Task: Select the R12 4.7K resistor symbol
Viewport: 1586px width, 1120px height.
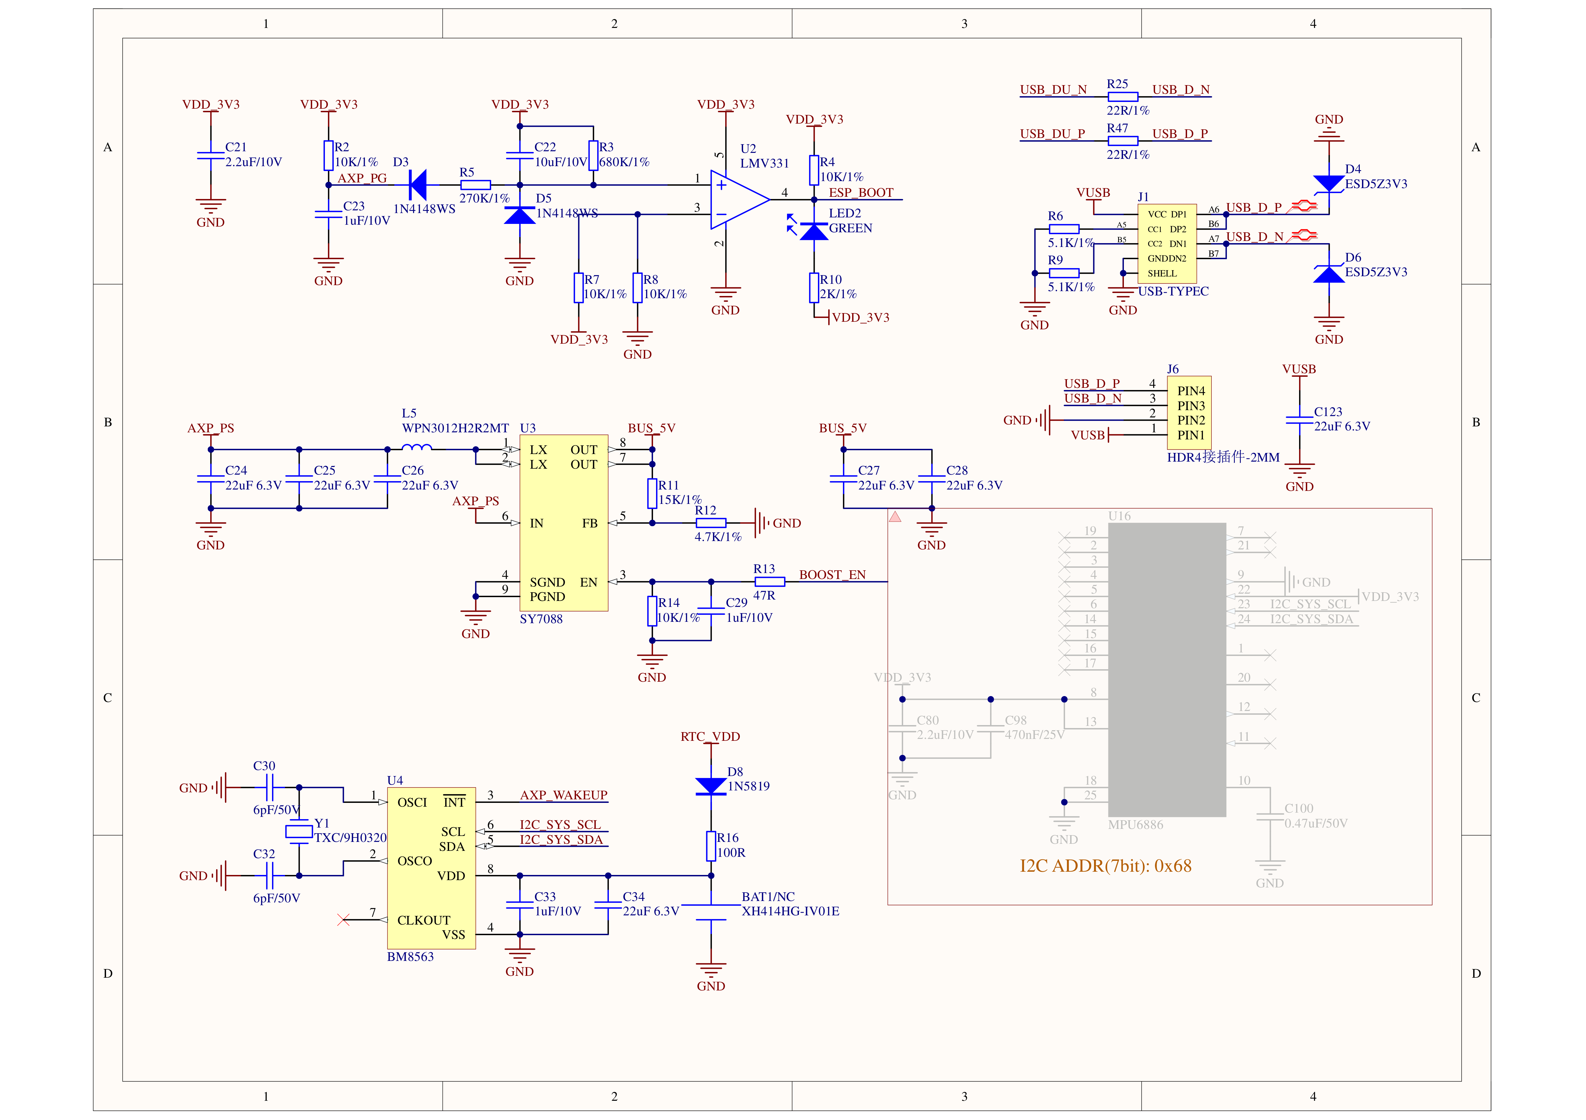Action: [x=711, y=523]
